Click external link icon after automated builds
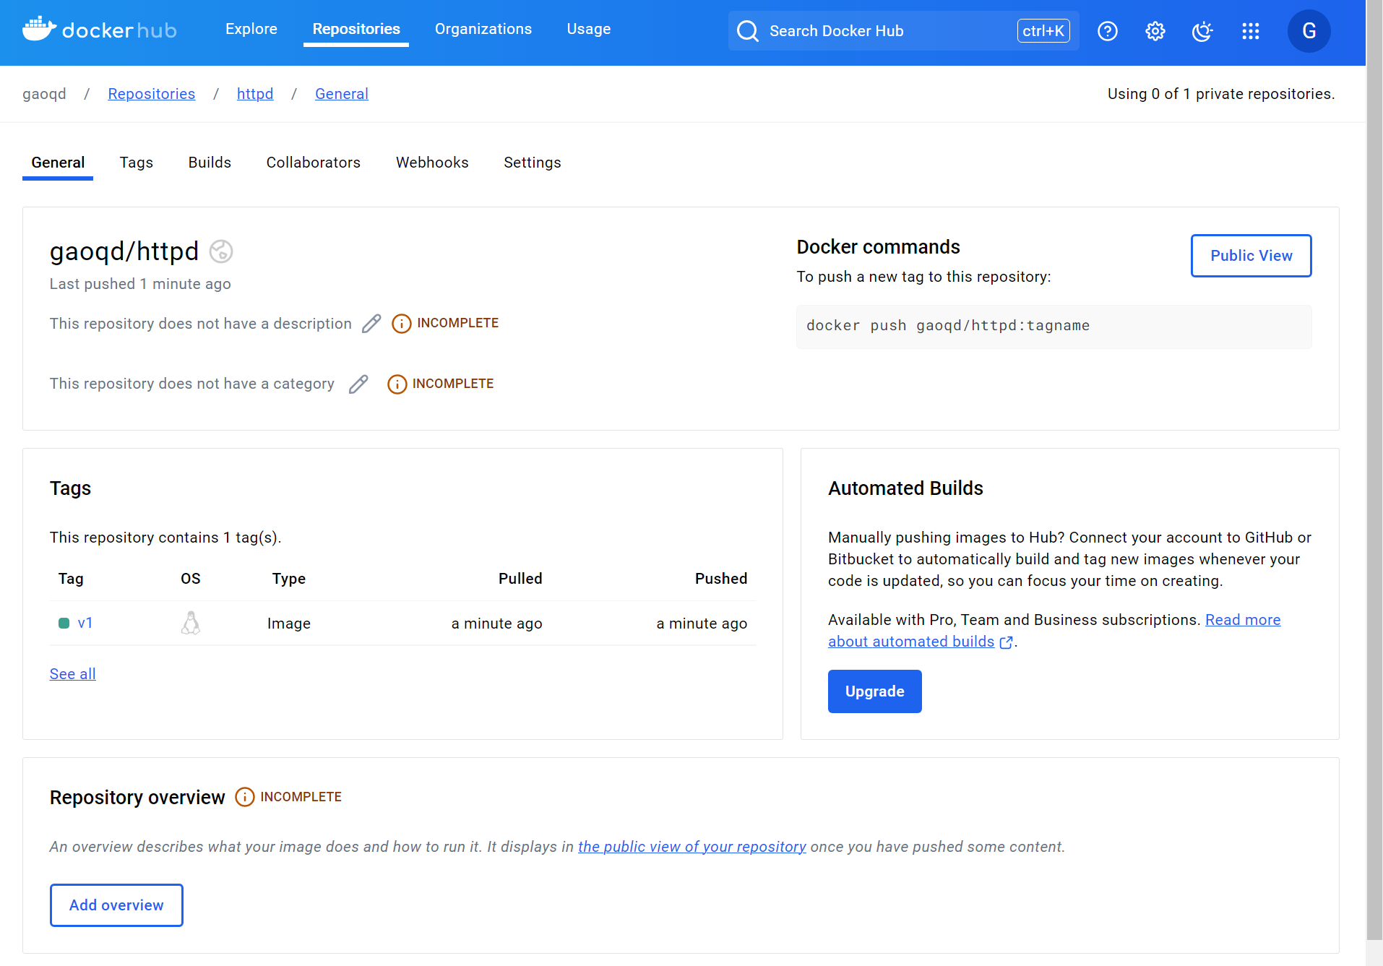Viewport: 1383px width, 966px height. 1006,642
